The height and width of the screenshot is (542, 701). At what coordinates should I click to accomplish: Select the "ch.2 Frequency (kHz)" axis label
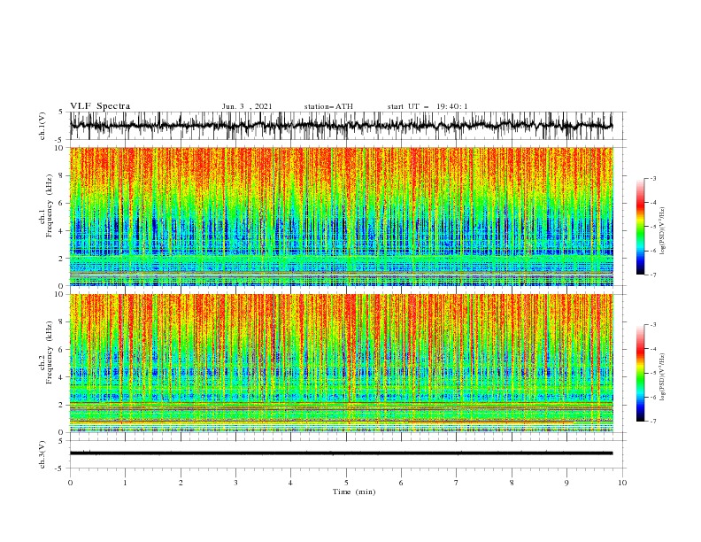(46, 352)
